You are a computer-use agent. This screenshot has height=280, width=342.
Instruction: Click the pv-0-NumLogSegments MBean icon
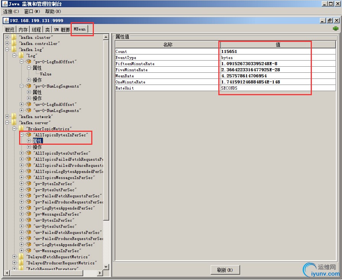(28, 86)
